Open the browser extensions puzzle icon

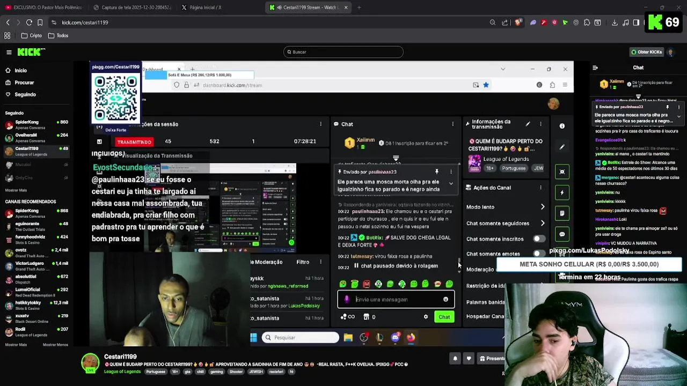tap(587, 23)
